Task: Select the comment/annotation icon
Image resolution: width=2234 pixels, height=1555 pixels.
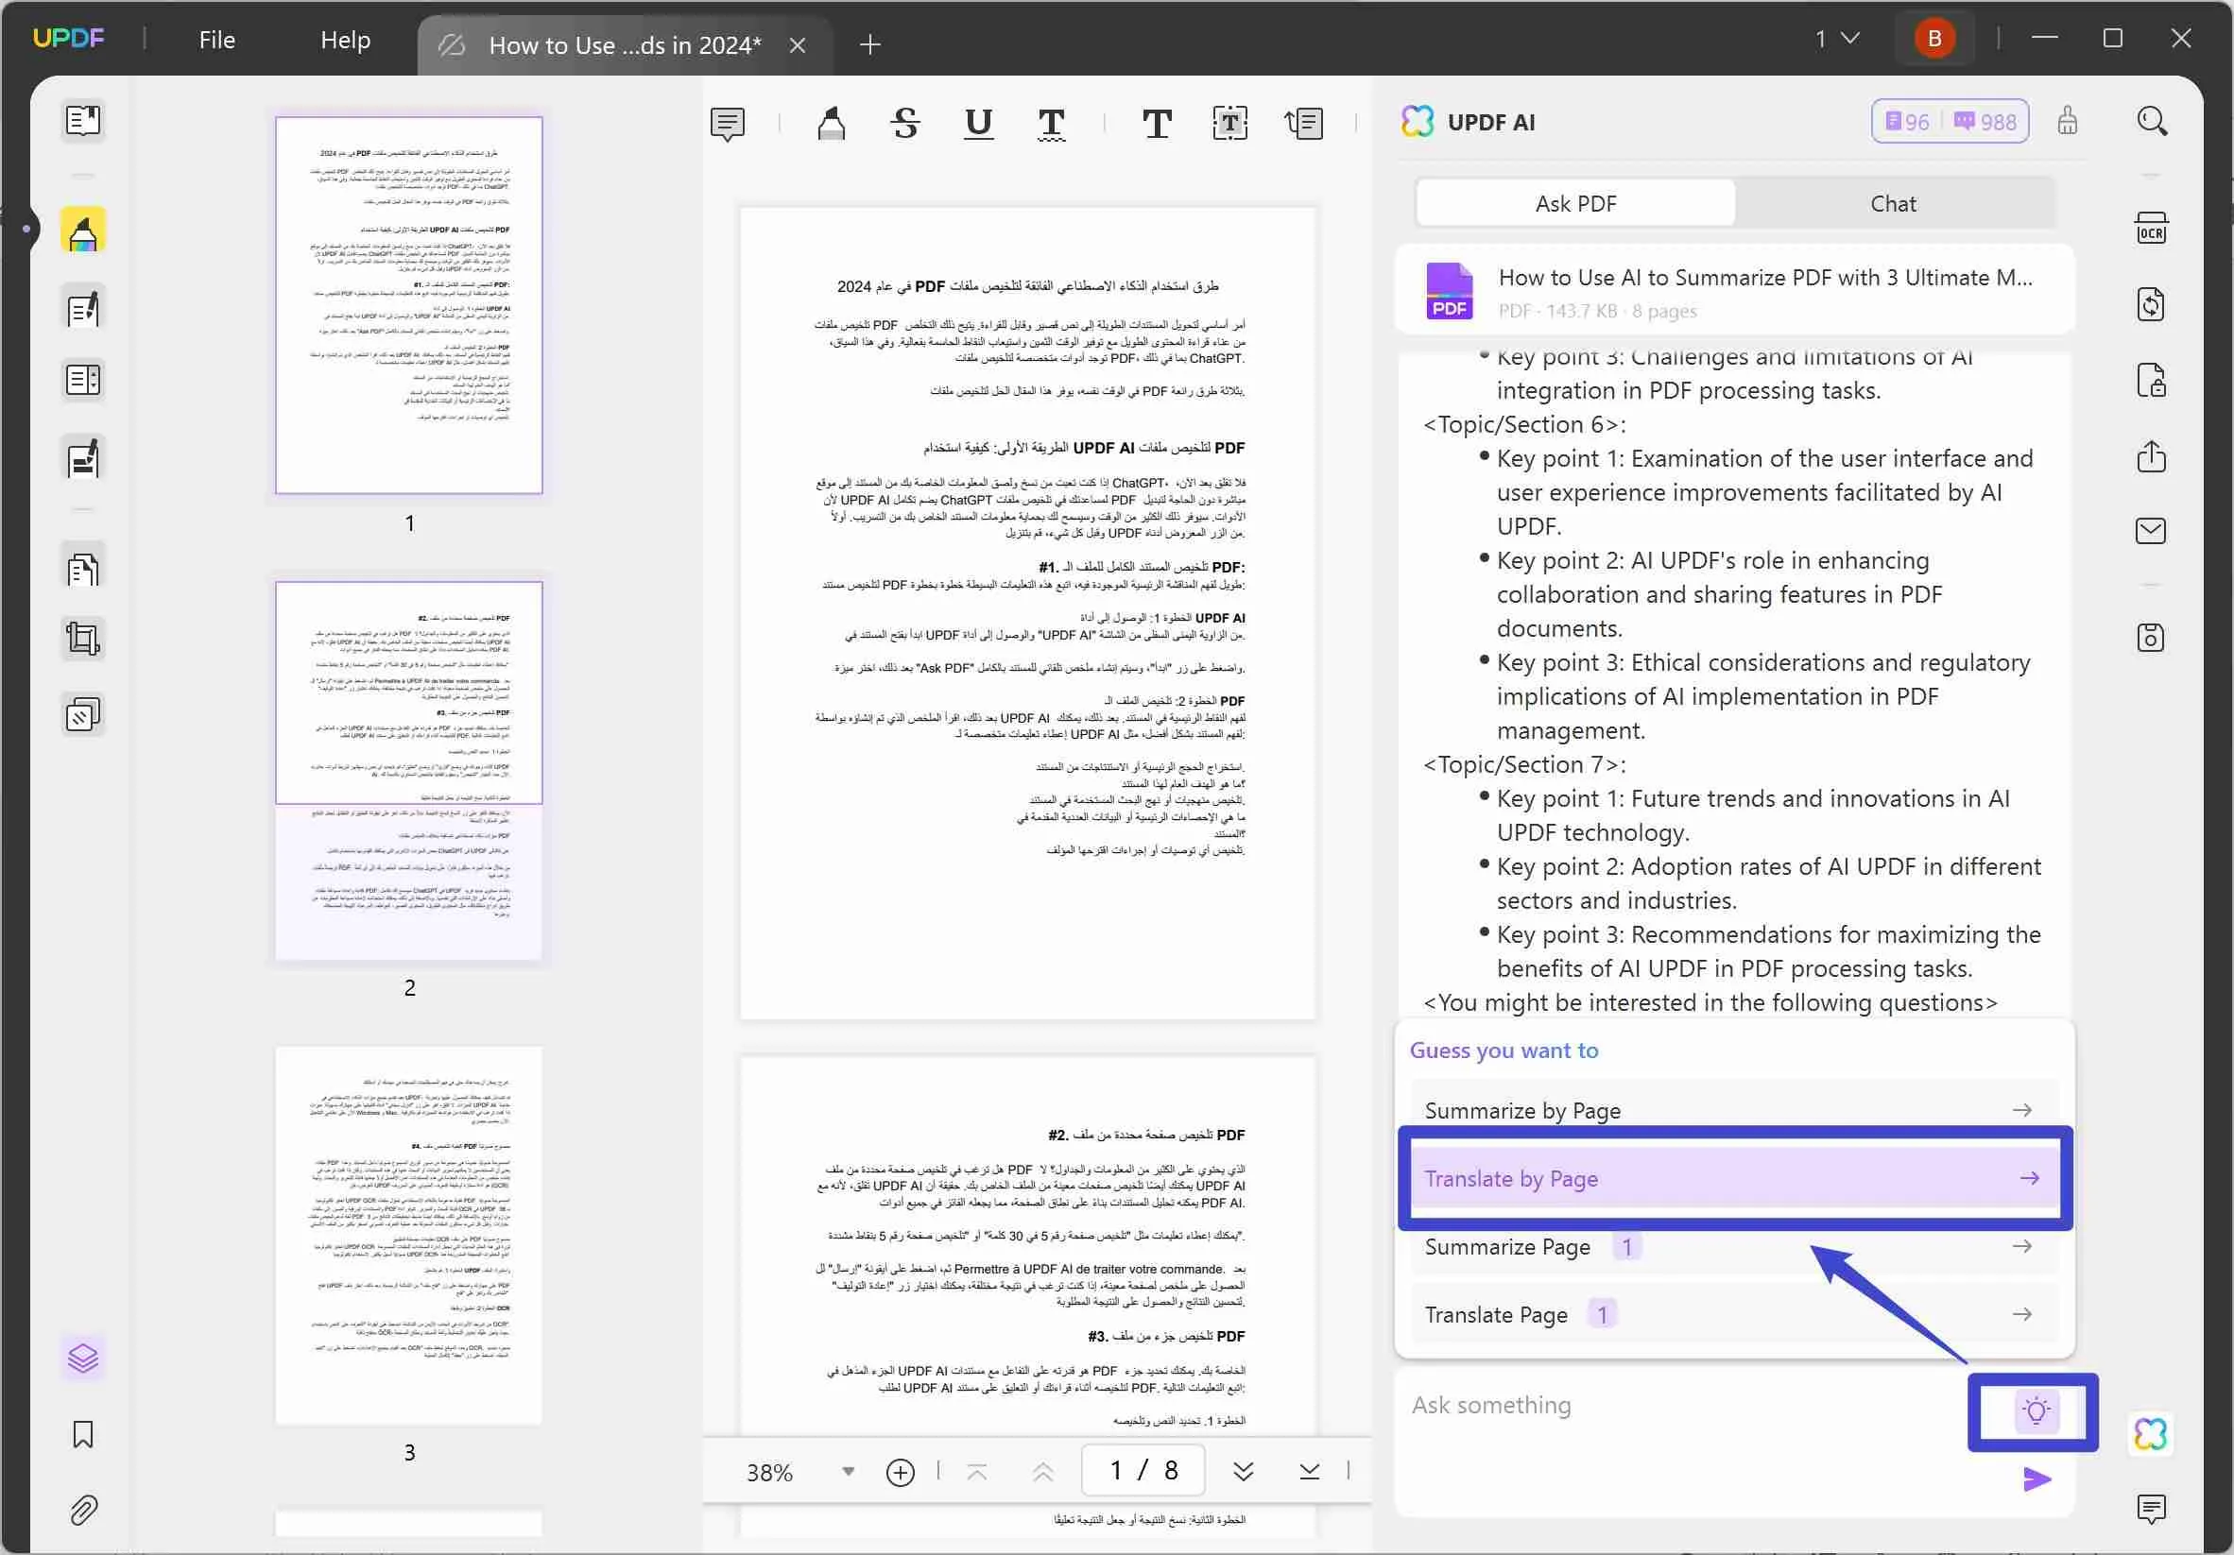Action: point(729,121)
